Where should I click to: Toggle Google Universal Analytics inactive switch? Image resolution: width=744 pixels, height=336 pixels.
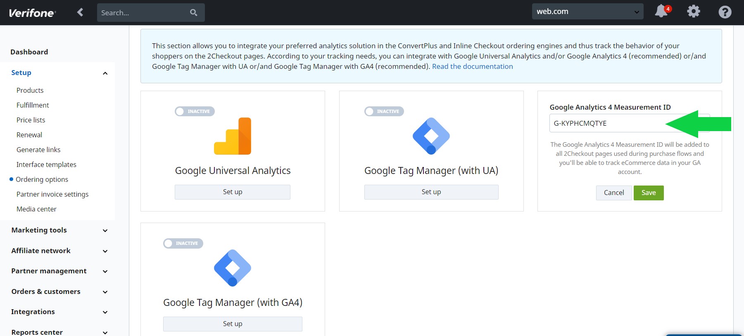tap(195, 111)
